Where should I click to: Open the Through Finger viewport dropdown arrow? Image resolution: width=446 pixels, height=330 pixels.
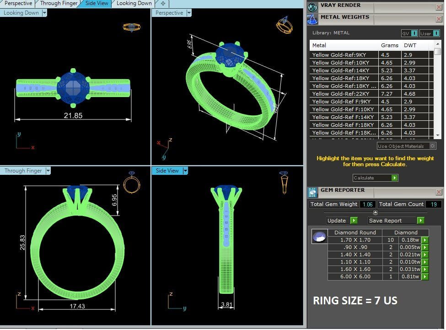click(x=48, y=171)
